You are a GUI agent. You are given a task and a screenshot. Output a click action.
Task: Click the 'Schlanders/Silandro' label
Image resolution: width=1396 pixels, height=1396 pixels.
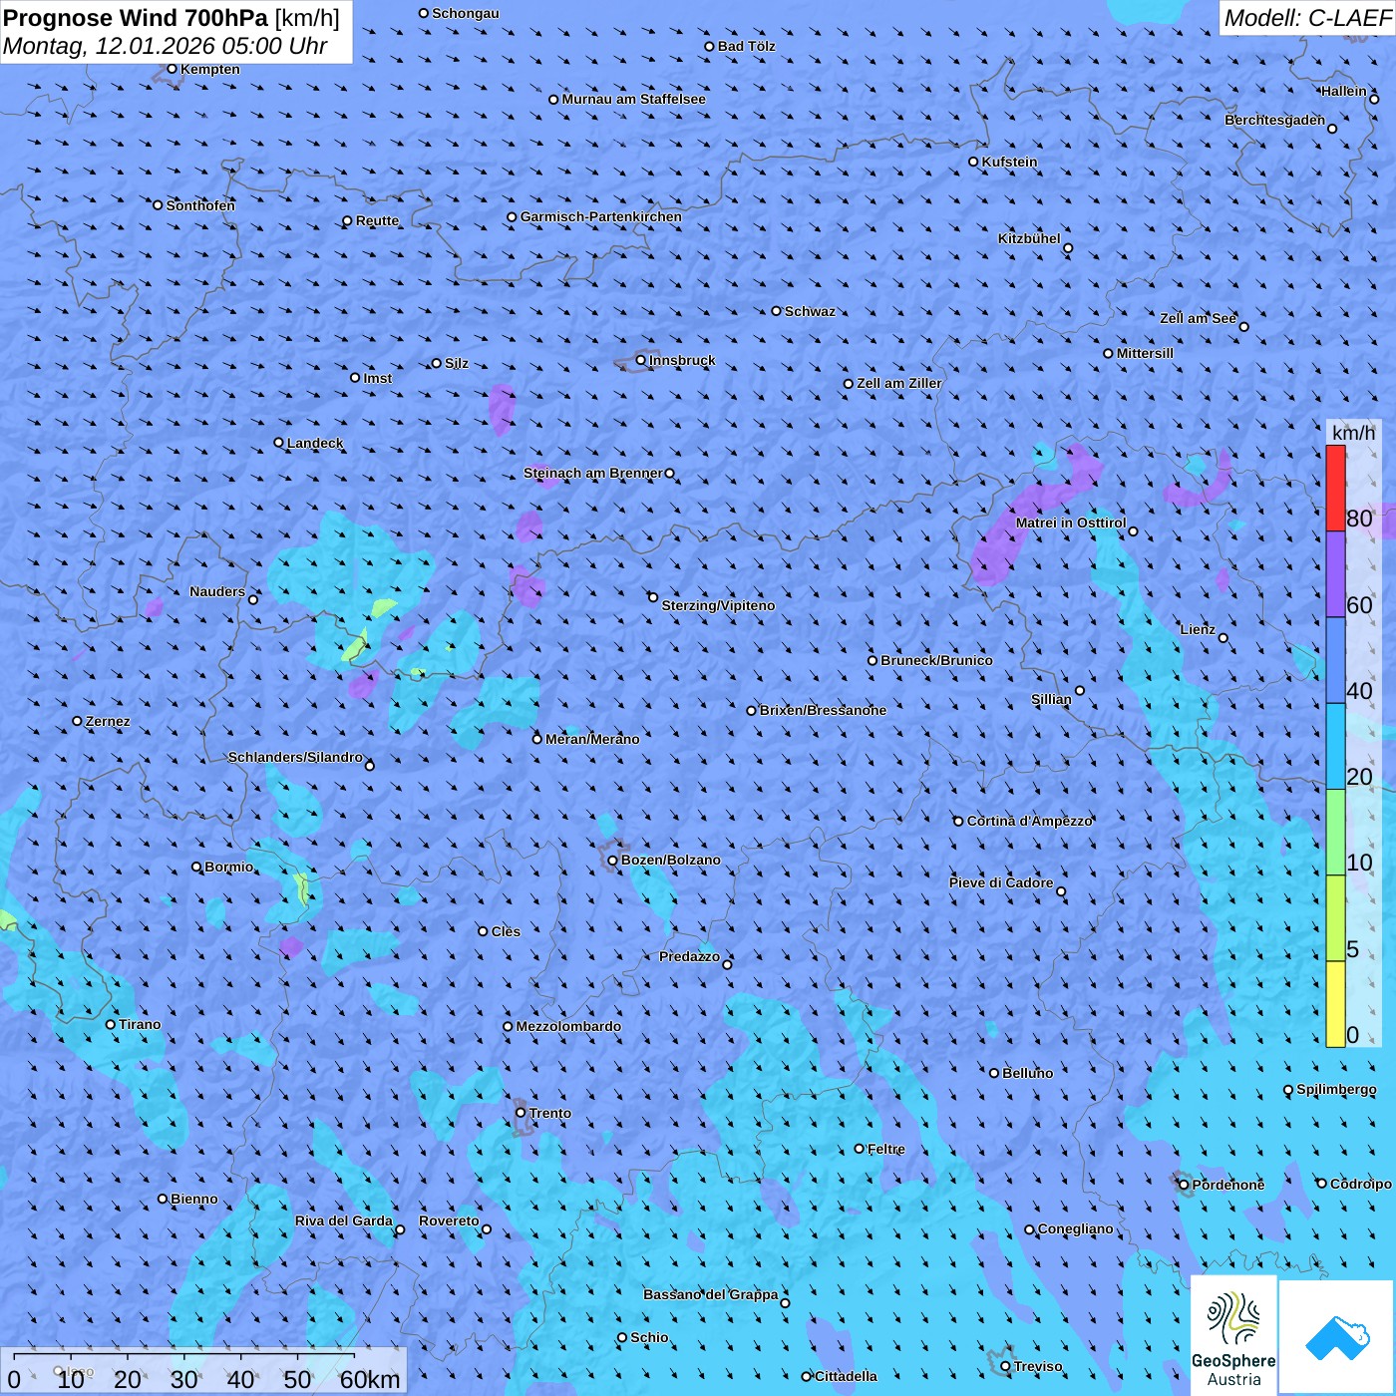(295, 757)
